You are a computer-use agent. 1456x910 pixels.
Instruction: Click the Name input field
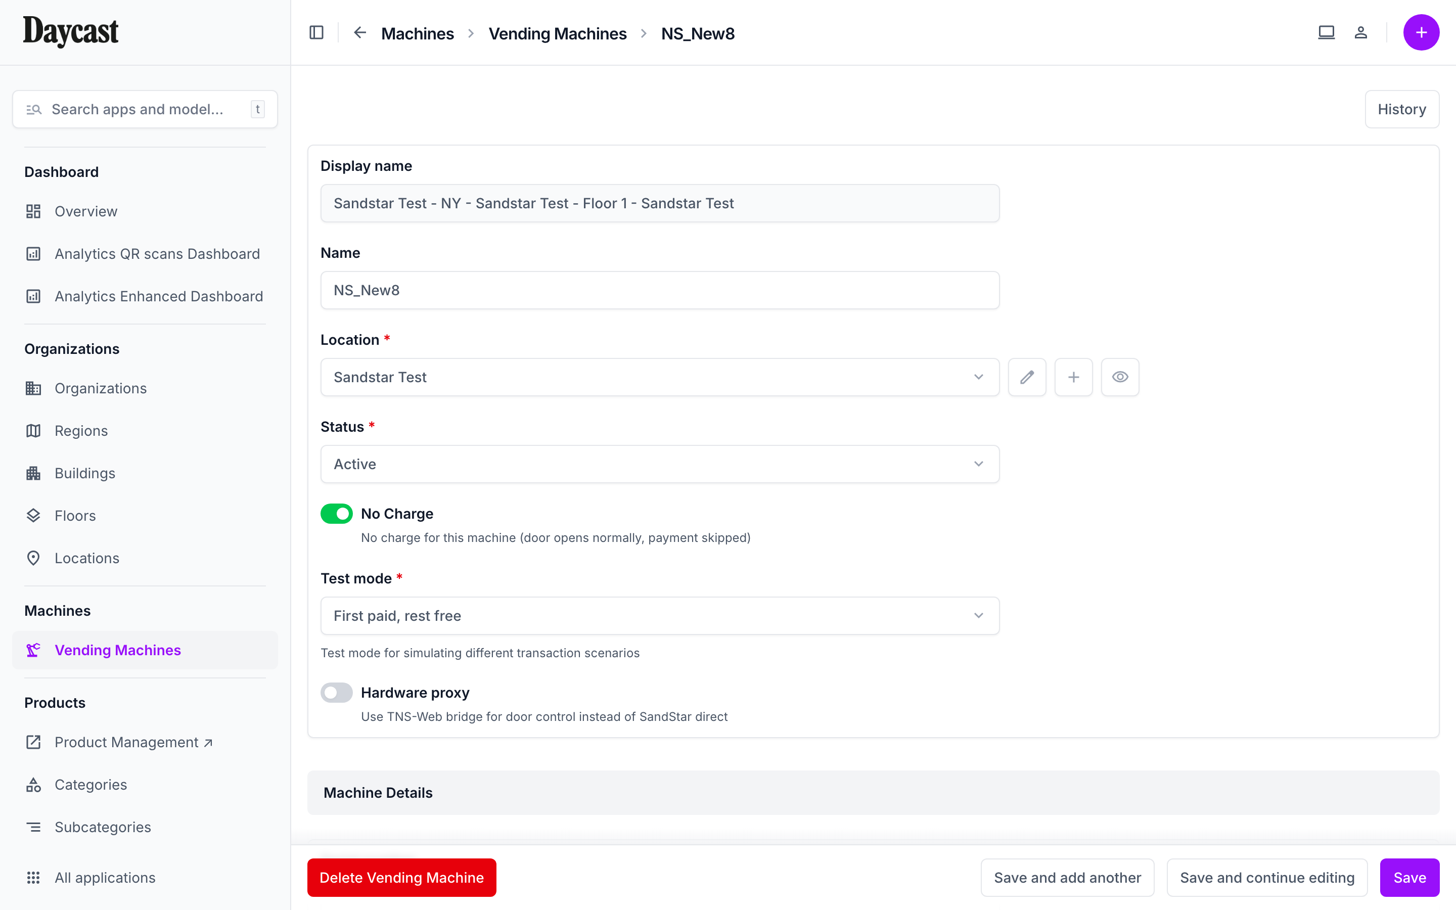point(659,291)
